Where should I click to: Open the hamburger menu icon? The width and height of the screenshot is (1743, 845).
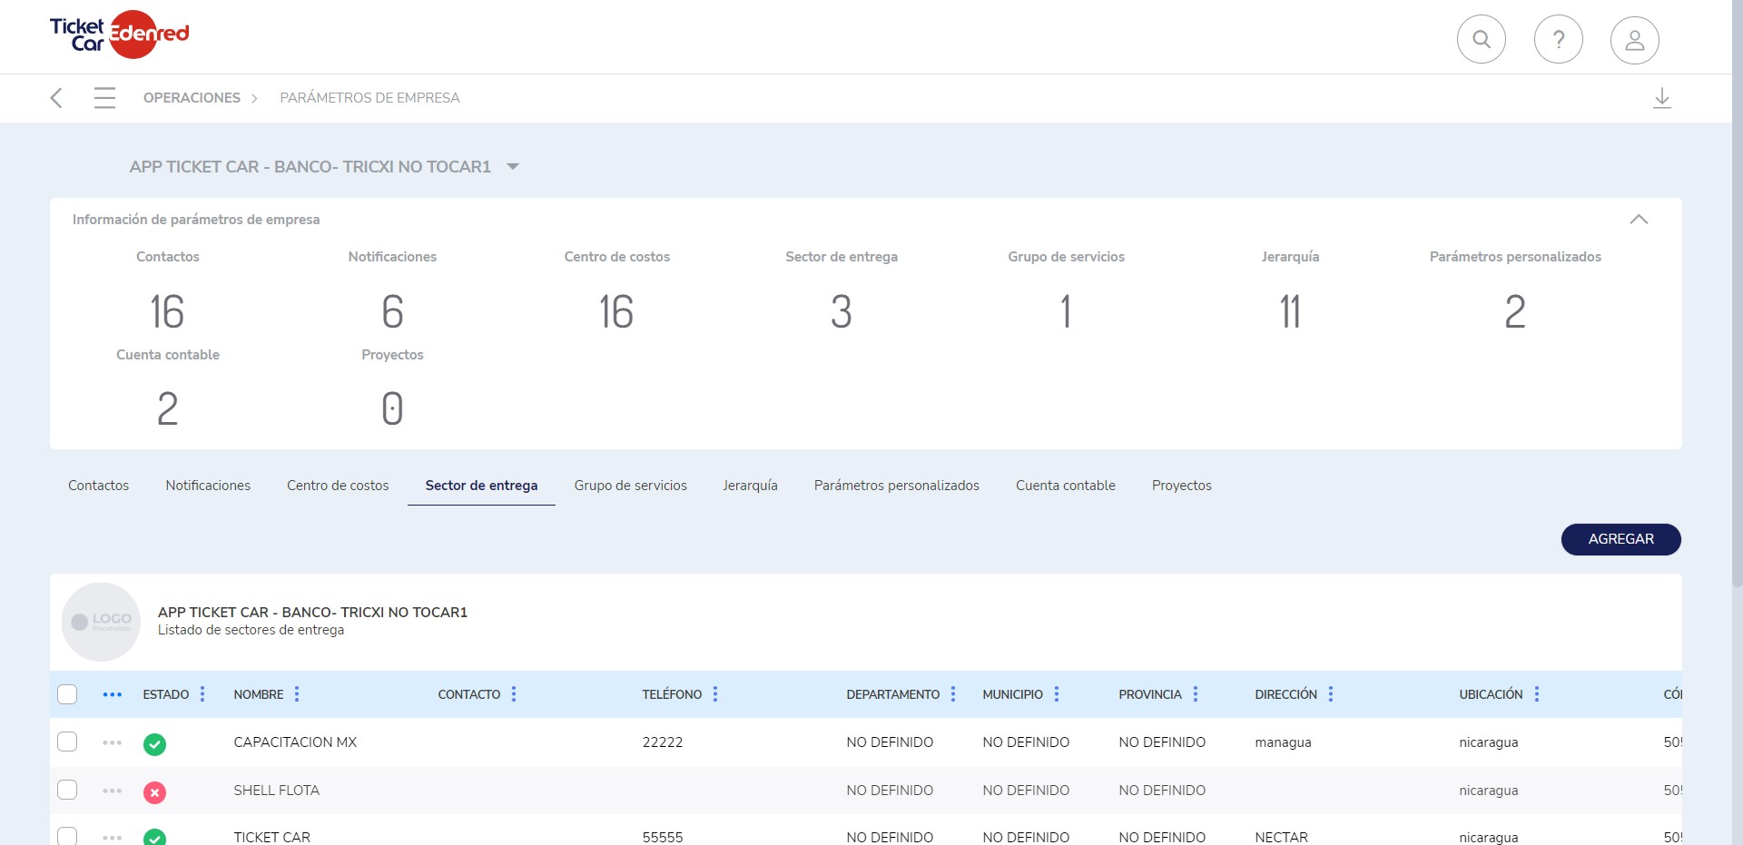(x=105, y=98)
